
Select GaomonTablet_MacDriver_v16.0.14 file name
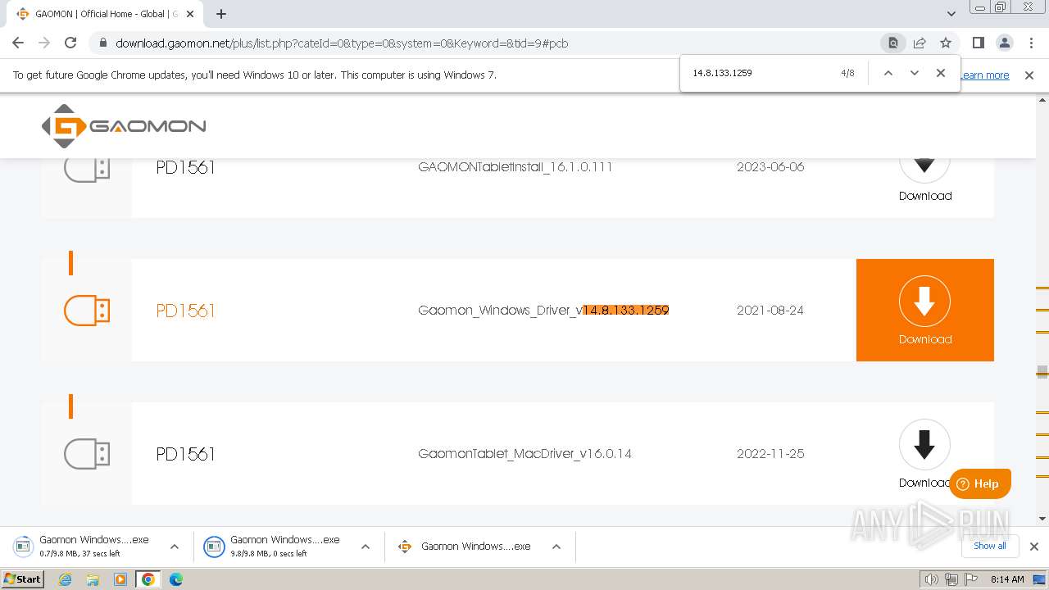[x=524, y=454]
